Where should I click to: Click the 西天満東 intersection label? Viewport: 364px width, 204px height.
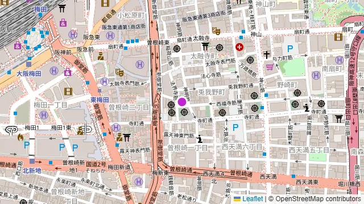tap(307, 182)
